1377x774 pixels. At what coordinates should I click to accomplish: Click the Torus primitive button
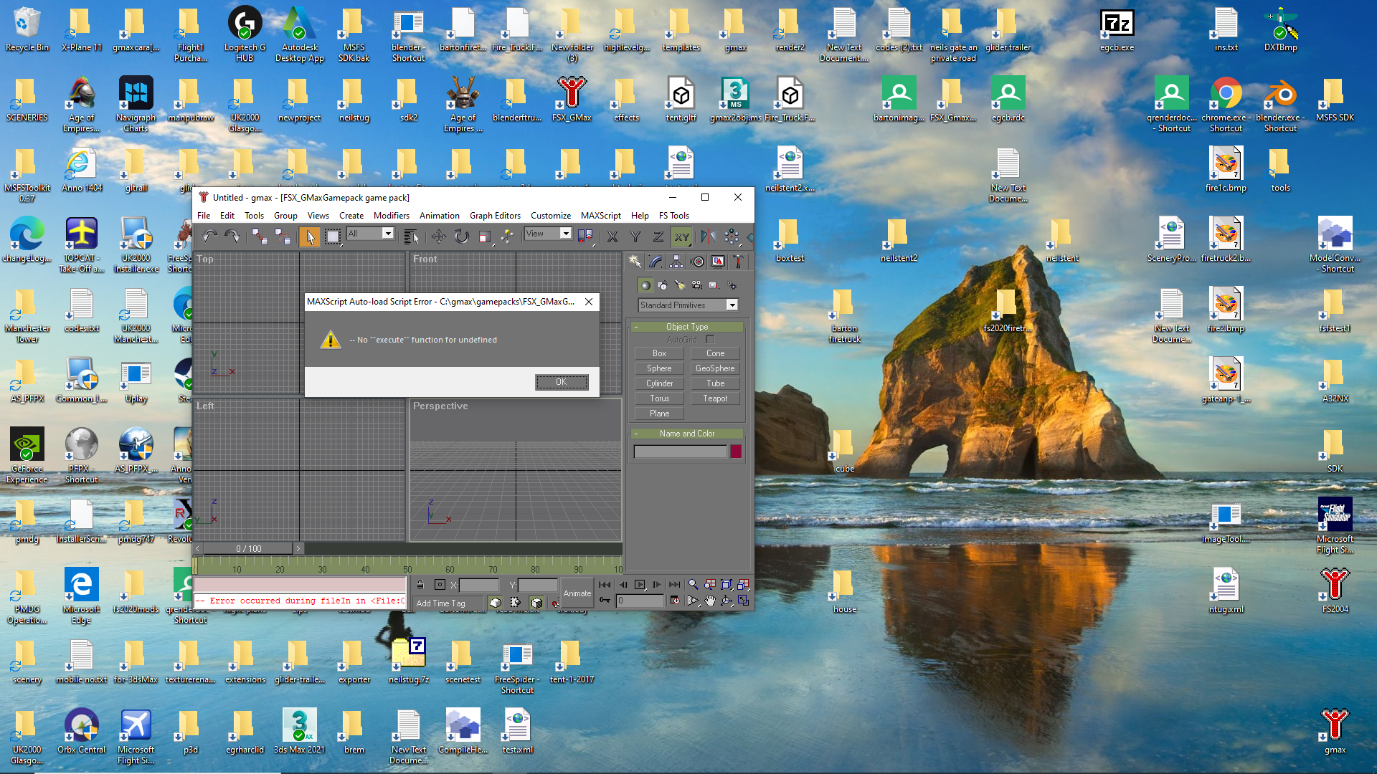click(659, 398)
